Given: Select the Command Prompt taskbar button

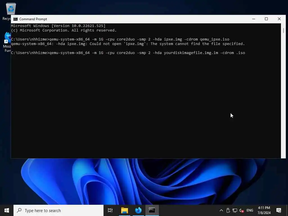Looking at the screenshot, I should coord(152,210).
